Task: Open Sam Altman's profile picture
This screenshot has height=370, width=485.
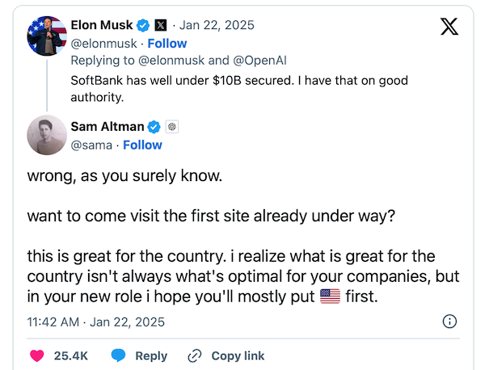Action: (x=47, y=135)
